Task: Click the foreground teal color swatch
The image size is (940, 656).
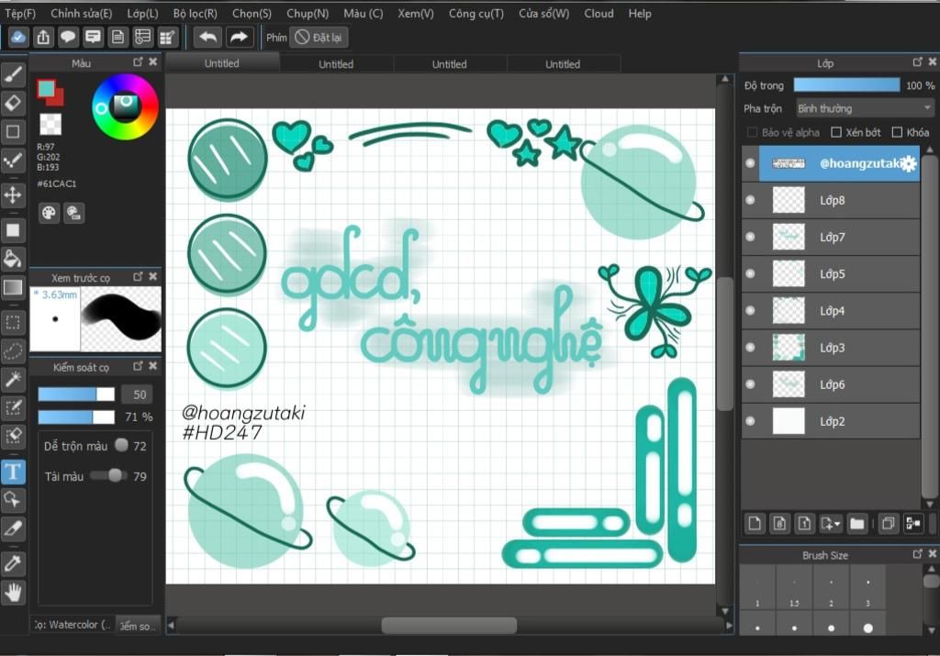Action: coord(46,89)
